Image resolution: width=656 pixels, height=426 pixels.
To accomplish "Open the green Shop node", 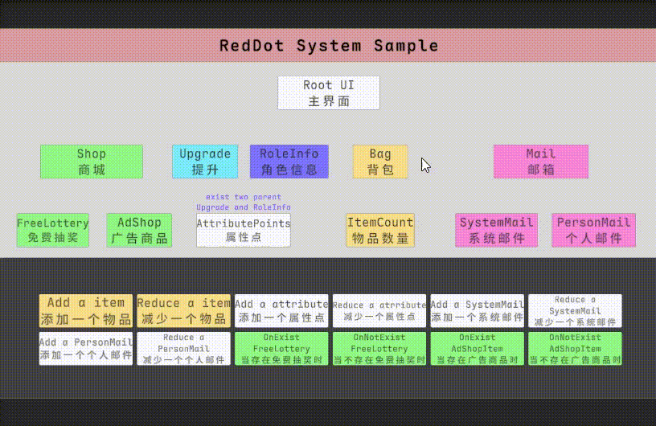I will (92, 162).
